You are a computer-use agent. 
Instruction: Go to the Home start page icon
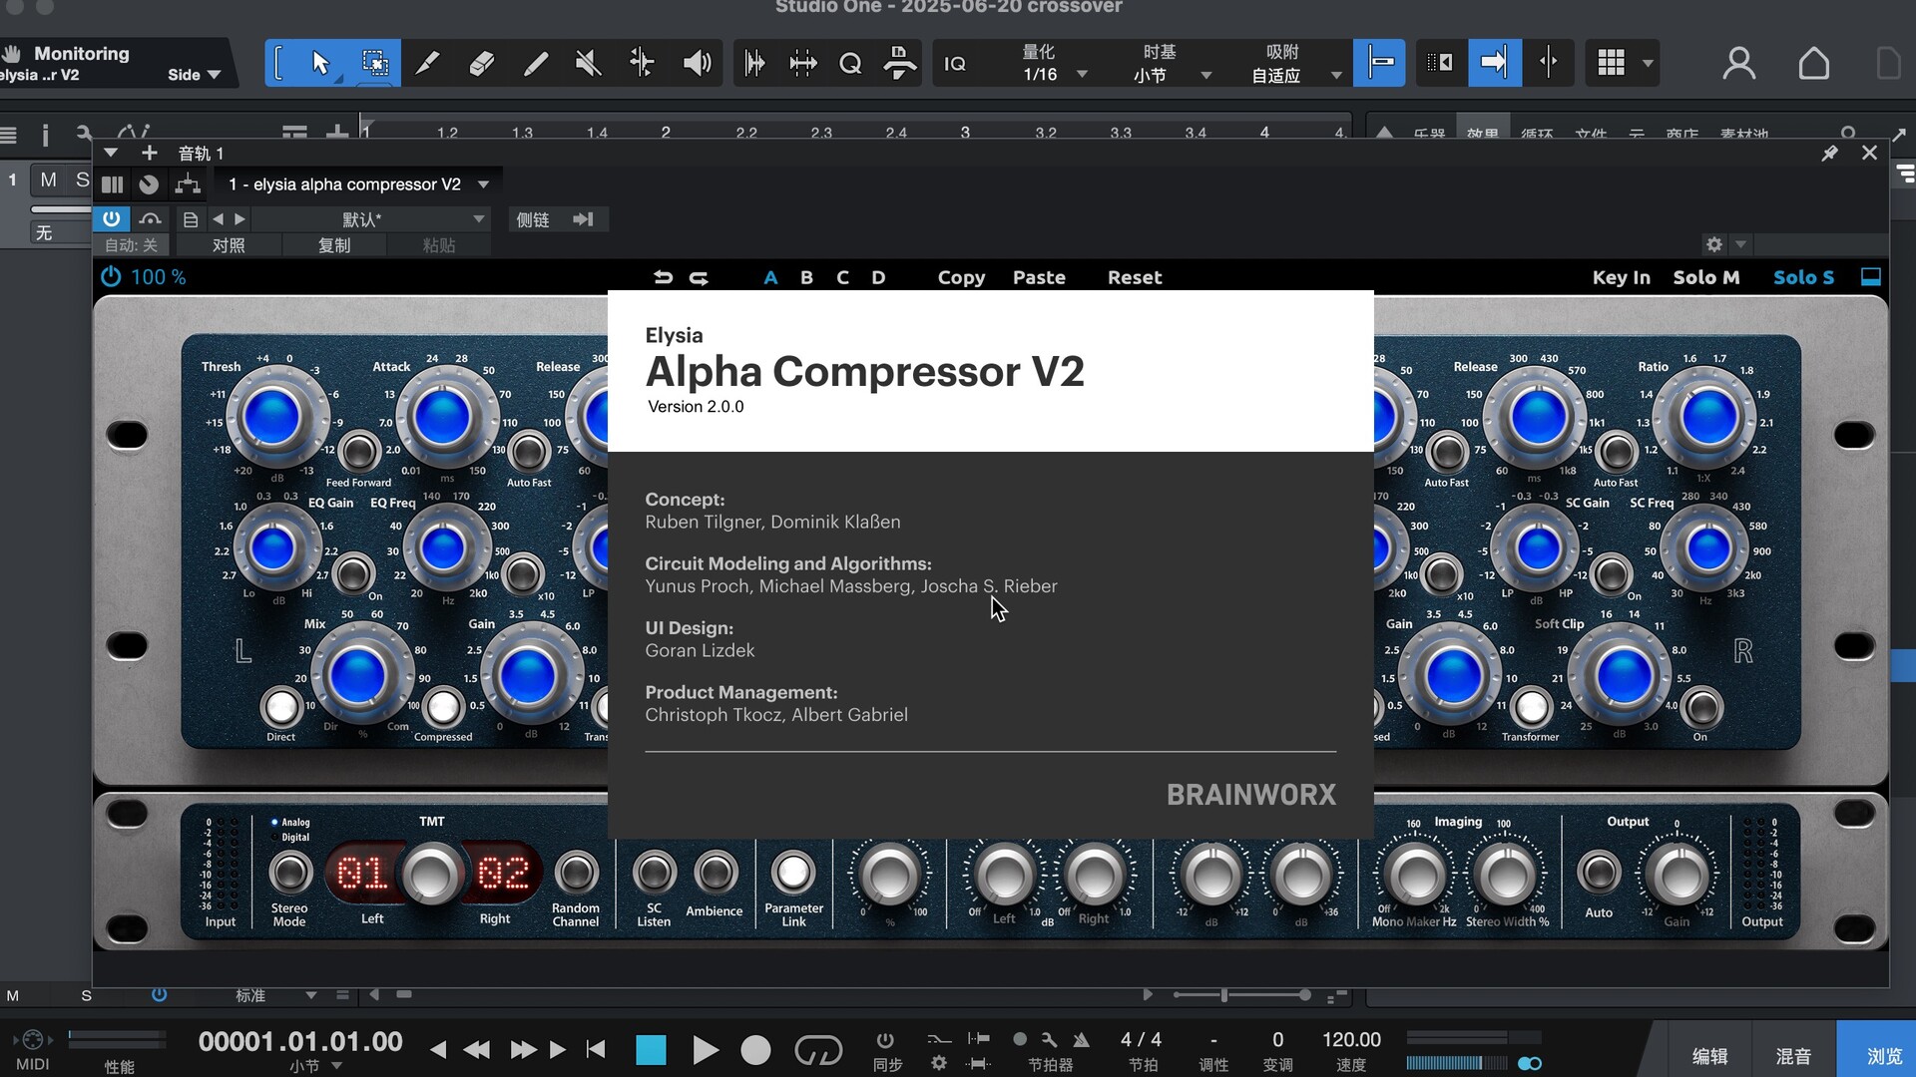pyautogui.click(x=1814, y=63)
